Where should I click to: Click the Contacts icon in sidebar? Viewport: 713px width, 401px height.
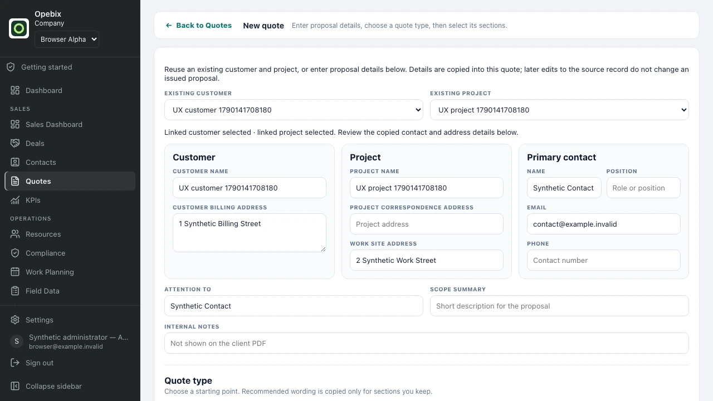tap(15, 162)
